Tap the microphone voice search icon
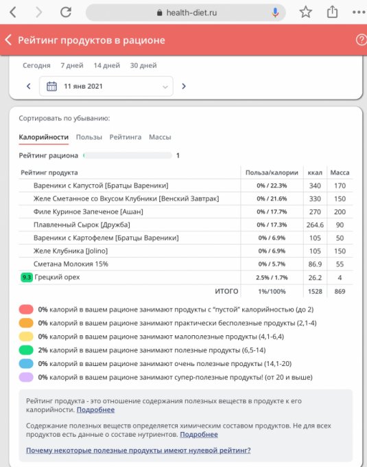The width and height of the screenshot is (367, 467). pos(275,12)
